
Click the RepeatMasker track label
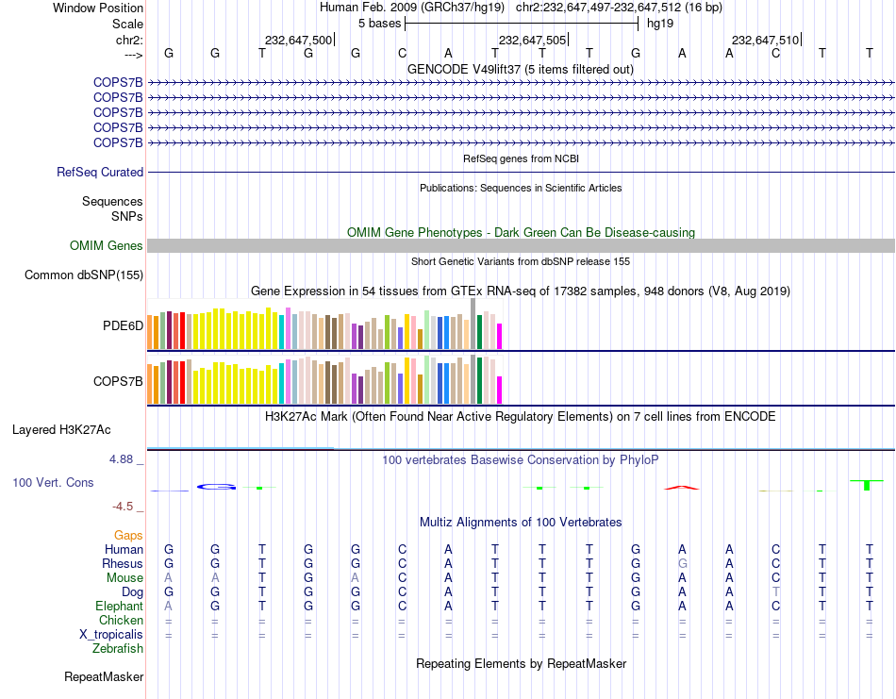click(x=104, y=676)
